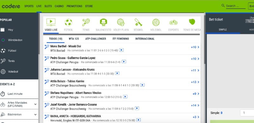Select the Voley Playa icon
Image resolution: width=254 pixels, height=123 pixels.
point(121,22)
